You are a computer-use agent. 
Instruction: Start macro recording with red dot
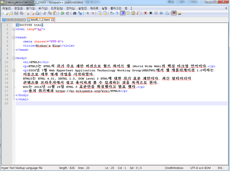[145, 13]
